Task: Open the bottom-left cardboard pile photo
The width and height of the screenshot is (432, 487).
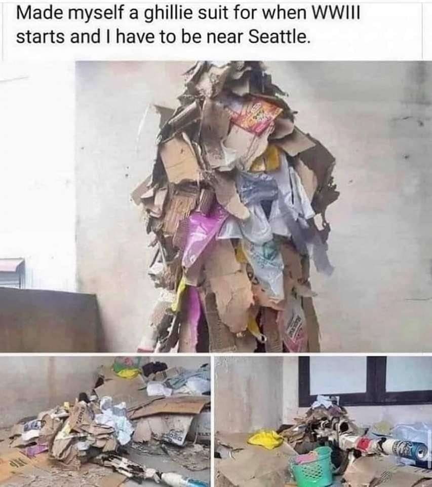Action: pyautogui.click(x=105, y=421)
